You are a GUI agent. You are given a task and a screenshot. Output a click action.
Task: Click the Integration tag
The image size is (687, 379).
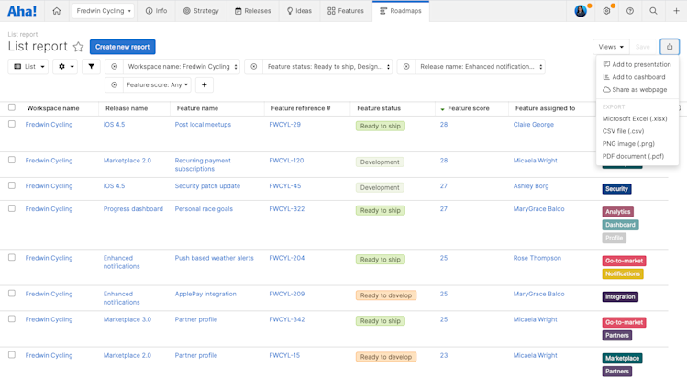pyautogui.click(x=620, y=296)
